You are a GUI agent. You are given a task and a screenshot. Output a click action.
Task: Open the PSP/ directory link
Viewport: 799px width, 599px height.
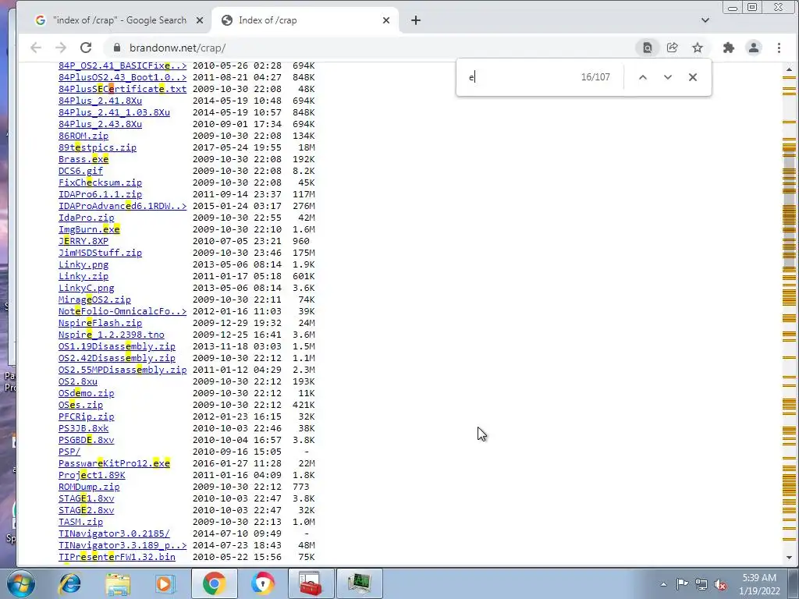(x=69, y=452)
